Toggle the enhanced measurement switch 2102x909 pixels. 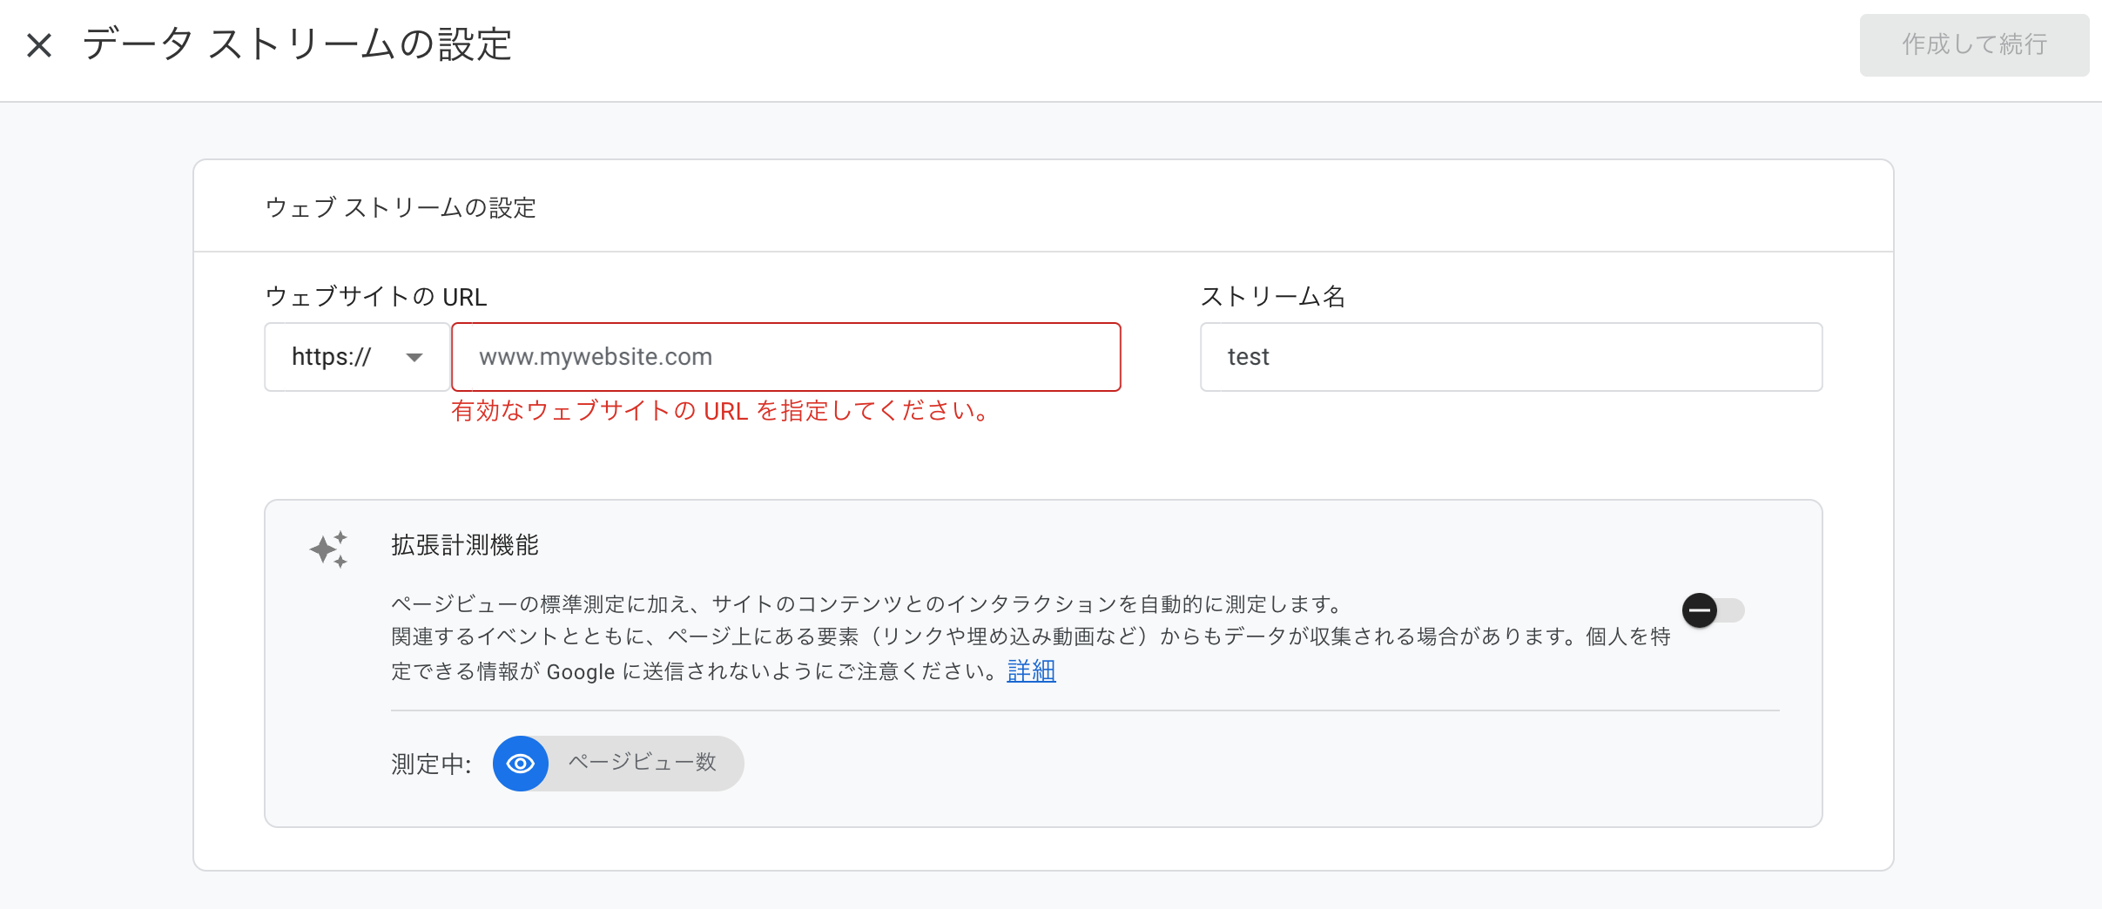pyautogui.click(x=1713, y=610)
